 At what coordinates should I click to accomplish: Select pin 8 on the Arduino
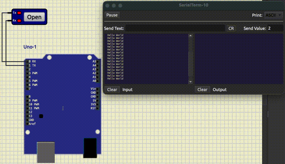tap(27, 96)
